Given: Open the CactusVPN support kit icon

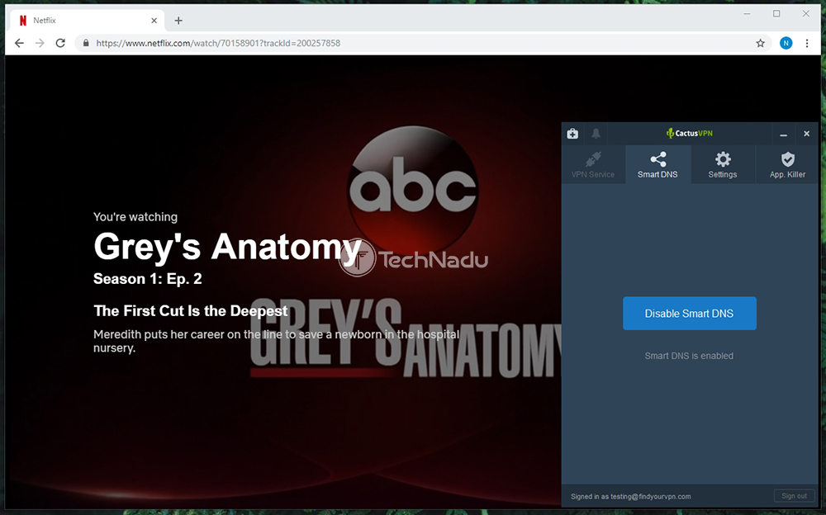Looking at the screenshot, I should pos(572,134).
